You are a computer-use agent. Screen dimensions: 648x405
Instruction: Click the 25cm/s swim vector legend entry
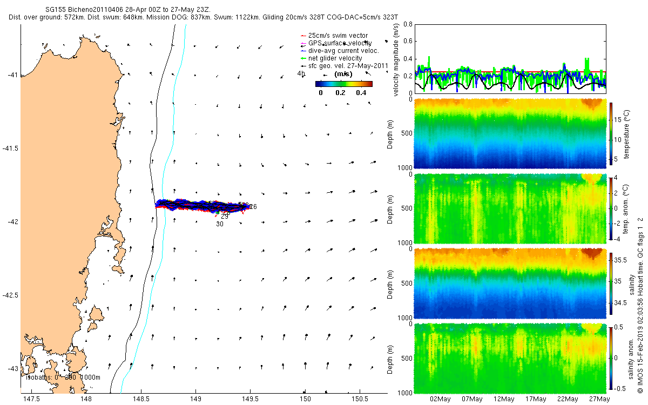[334, 36]
